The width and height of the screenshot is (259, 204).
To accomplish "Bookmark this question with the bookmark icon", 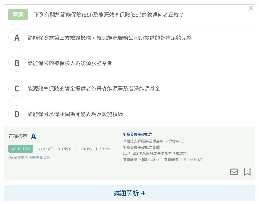I will tap(247, 172).
